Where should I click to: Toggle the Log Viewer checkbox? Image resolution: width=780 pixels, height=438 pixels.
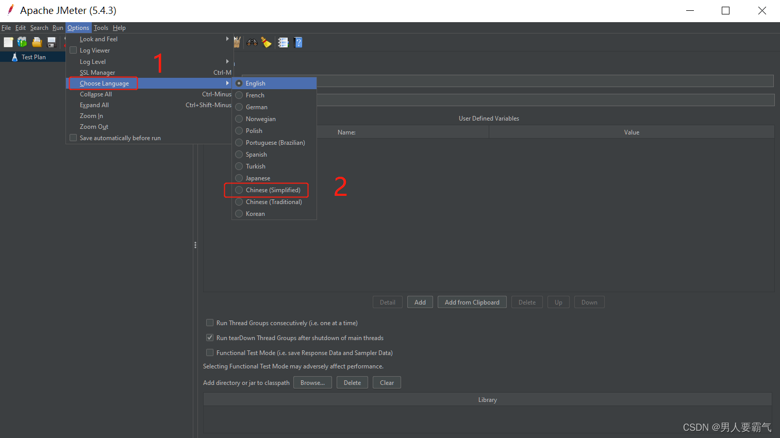click(73, 50)
